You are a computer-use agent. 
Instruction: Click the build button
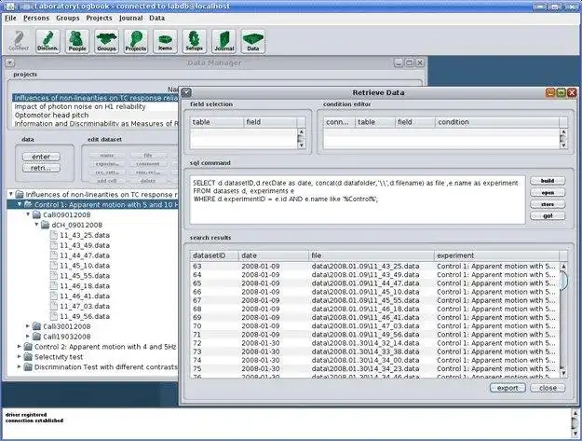click(548, 181)
